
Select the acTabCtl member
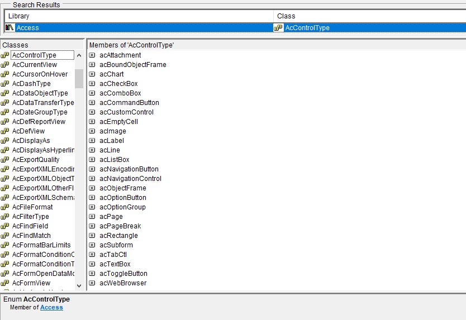(113, 255)
